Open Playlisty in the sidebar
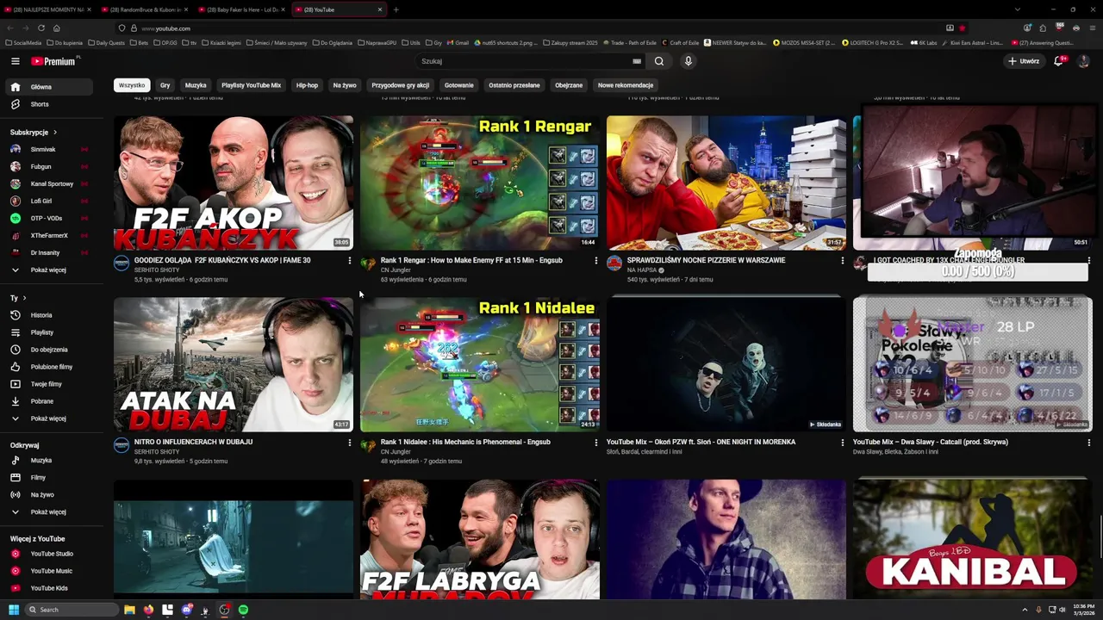Image resolution: width=1103 pixels, height=620 pixels. (x=47, y=332)
